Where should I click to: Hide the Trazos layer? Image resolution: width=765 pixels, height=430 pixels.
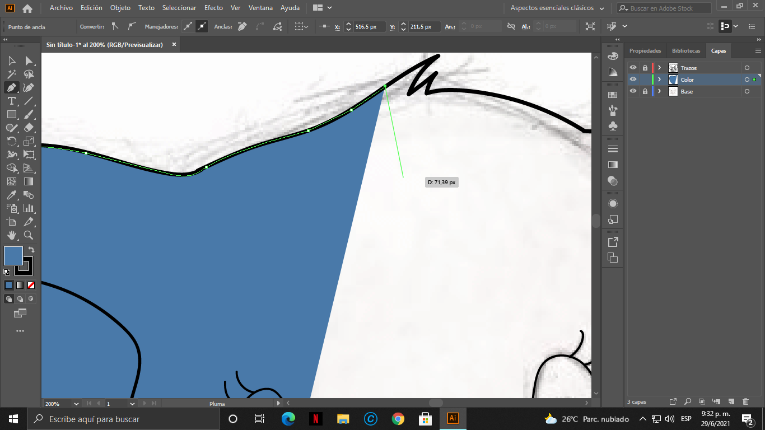click(x=633, y=68)
